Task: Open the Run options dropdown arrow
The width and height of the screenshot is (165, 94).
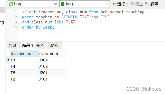Action: tap(128, 4)
